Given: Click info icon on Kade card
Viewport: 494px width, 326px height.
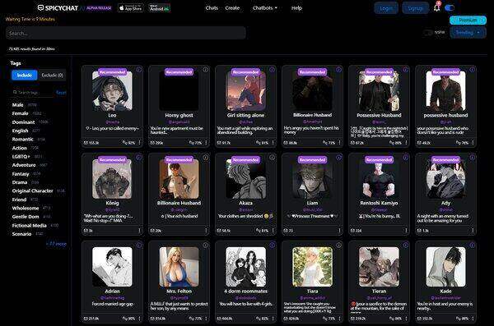Looking at the screenshot, I should click(473, 246).
